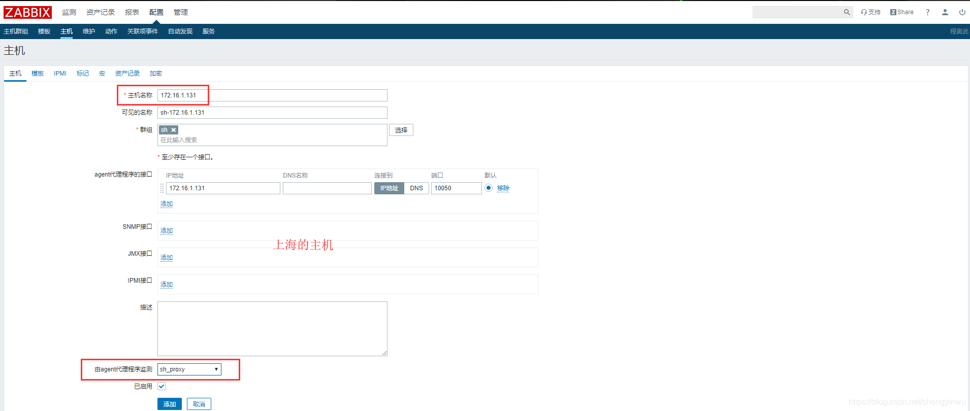Open the support (支持) link
Screen dimensions: 970x411
(x=870, y=12)
